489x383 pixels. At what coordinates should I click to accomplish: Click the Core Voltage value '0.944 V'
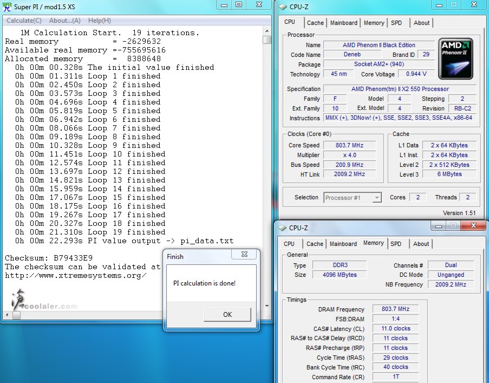pos(416,74)
